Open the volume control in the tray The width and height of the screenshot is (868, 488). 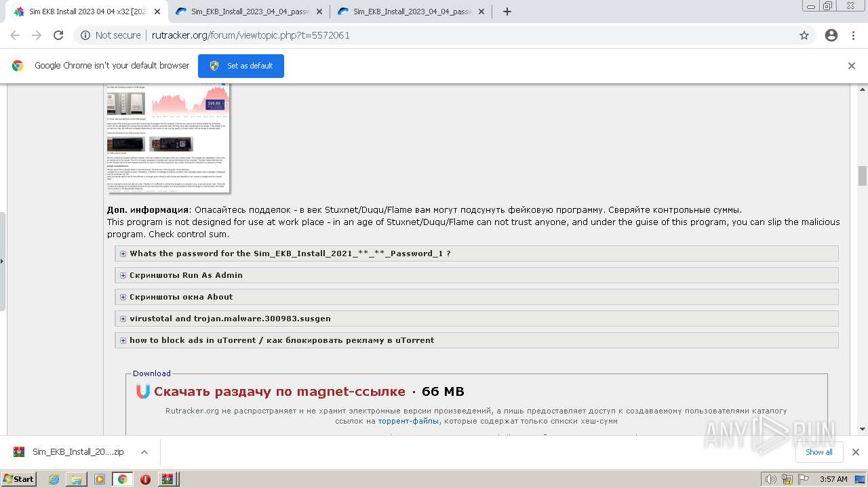tap(772, 479)
